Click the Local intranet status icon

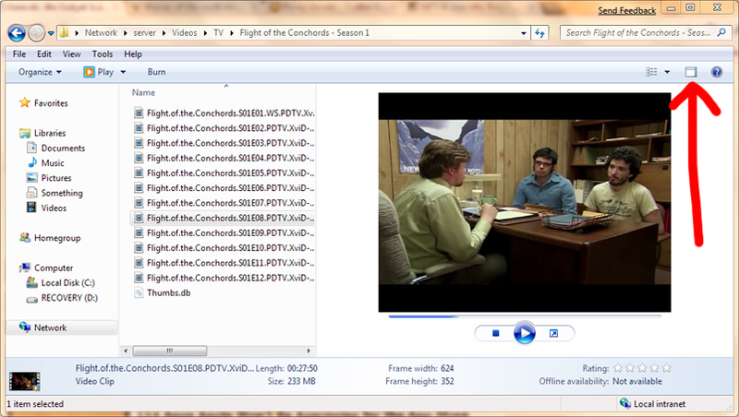(x=625, y=403)
